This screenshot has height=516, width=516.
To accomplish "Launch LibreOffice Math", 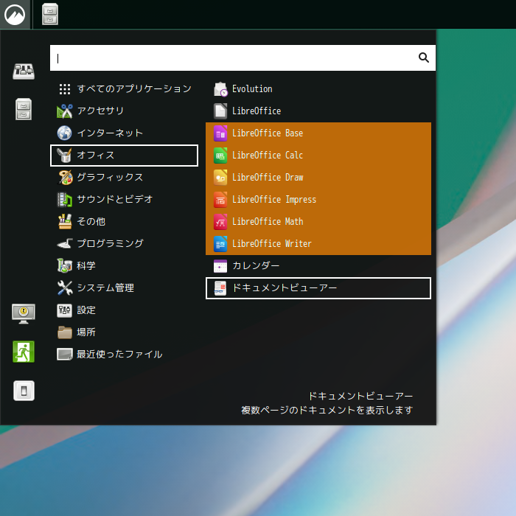I will (318, 221).
